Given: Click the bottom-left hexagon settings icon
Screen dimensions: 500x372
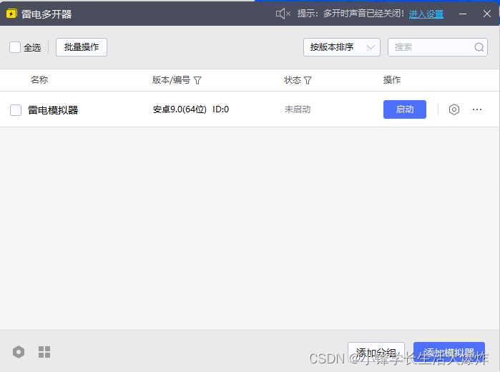Looking at the screenshot, I should (x=19, y=352).
